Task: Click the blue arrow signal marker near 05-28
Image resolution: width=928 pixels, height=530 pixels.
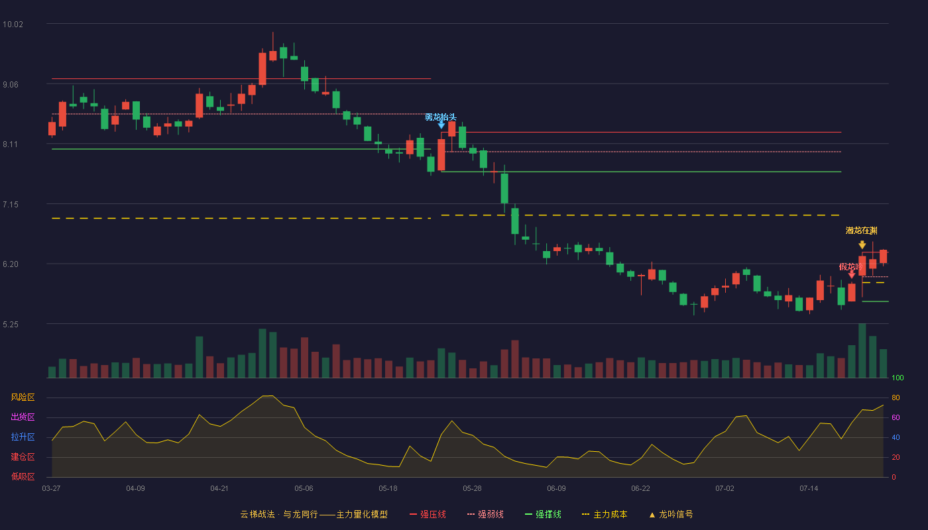Action: [x=441, y=125]
